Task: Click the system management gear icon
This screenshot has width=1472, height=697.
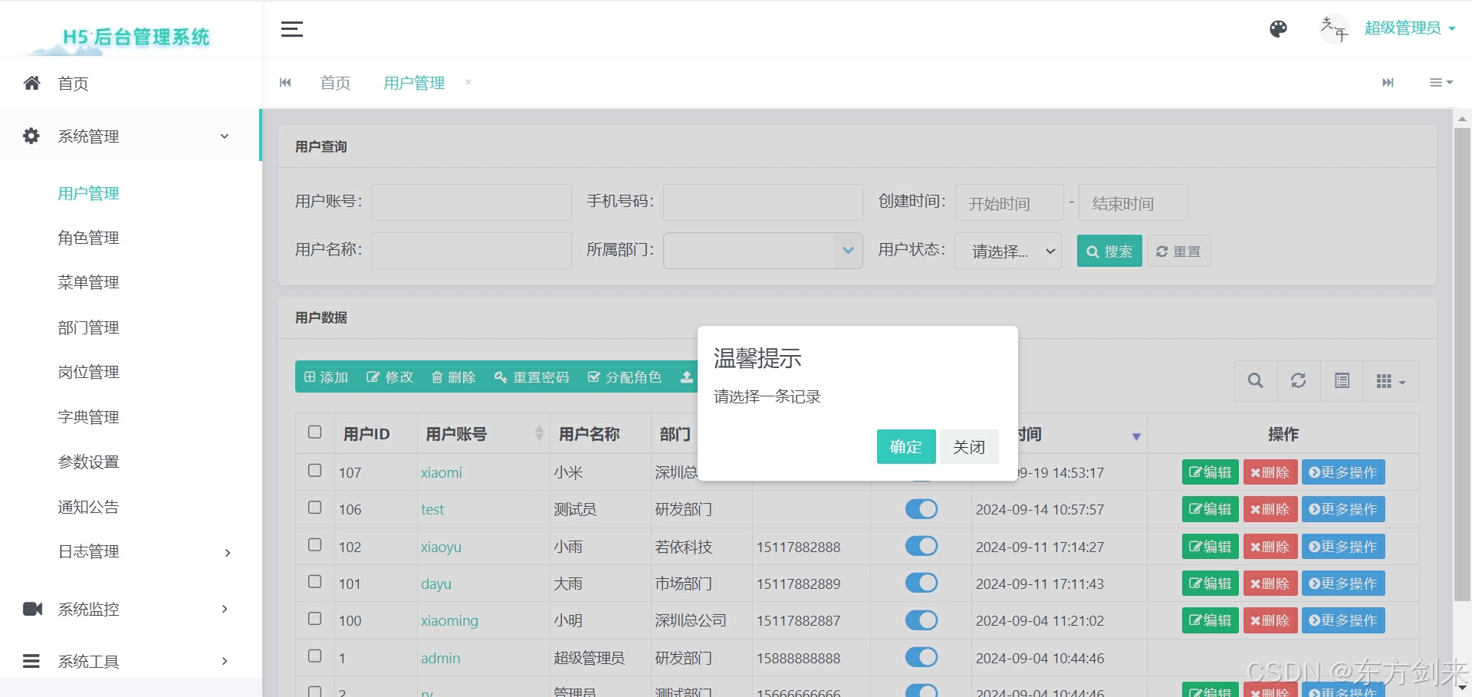Action: point(31,136)
